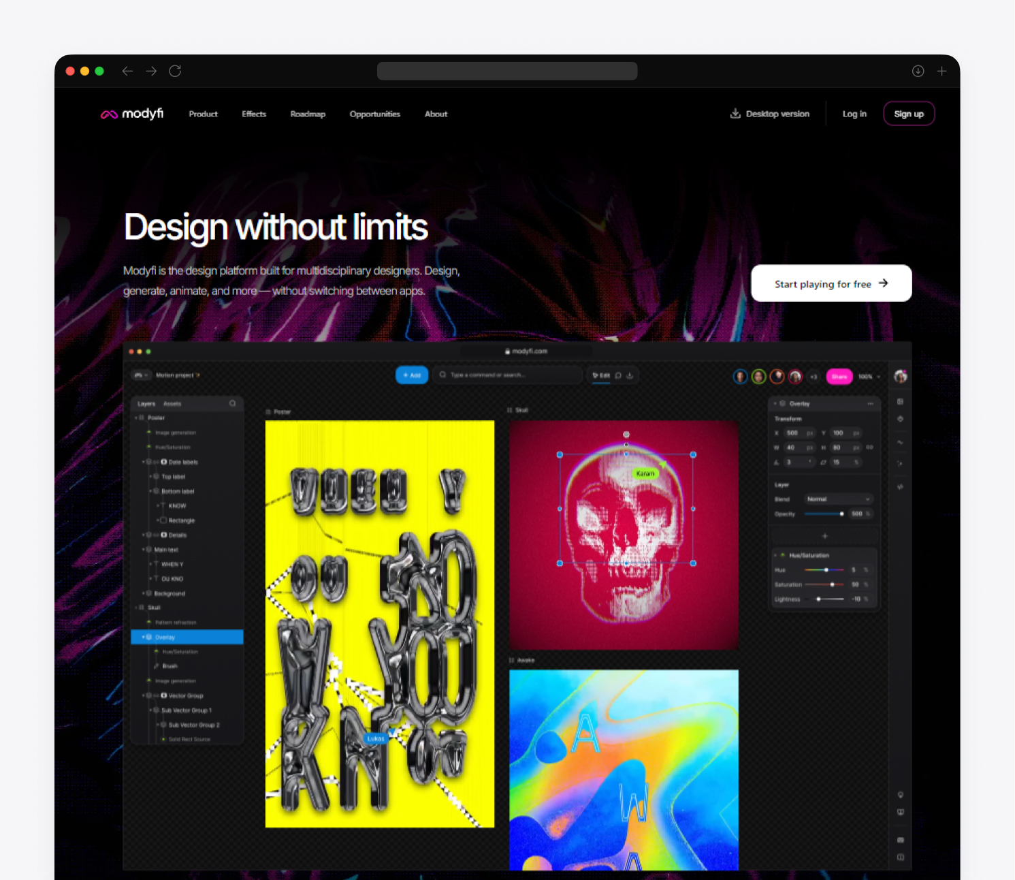Collapse the Overlay properties panel header
Image resolution: width=1015 pixels, height=880 pixels.
775,404
